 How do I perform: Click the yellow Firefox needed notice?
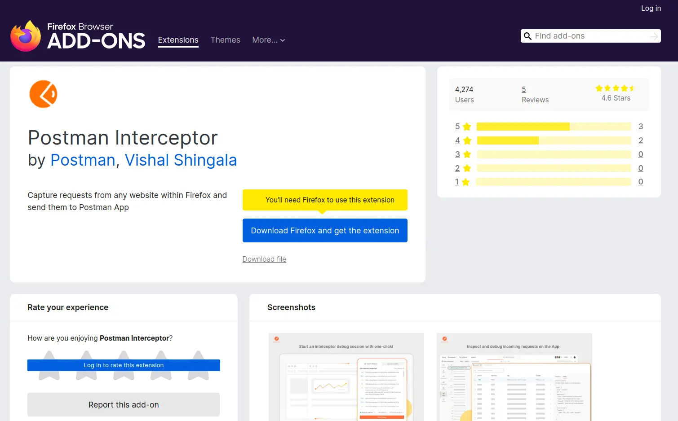[325, 200]
